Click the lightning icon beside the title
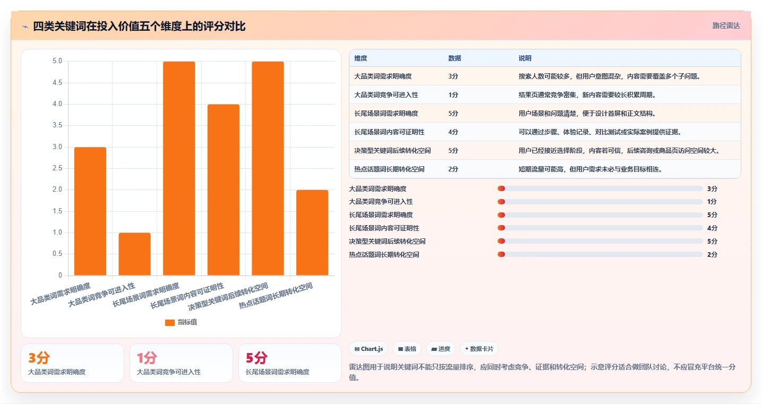Screen dimensions: 762x404 [x=25, y=26]
